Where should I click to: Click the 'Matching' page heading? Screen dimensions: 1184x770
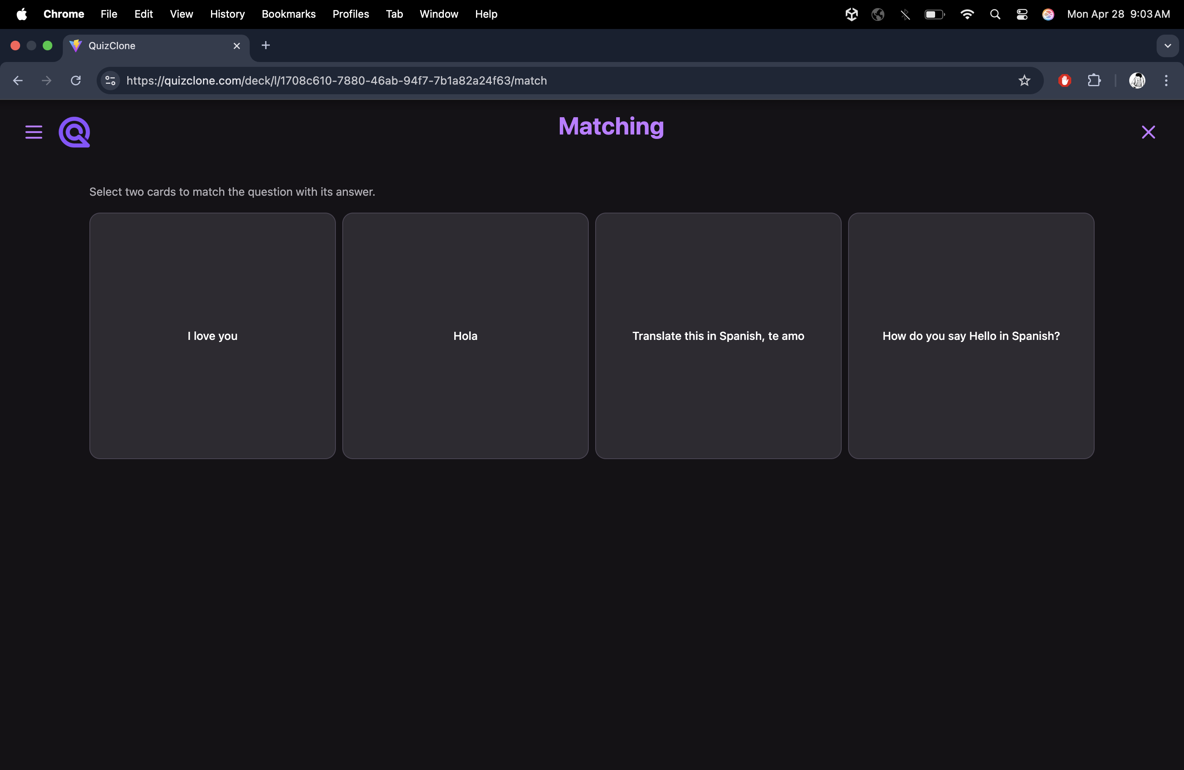point(611,126)
